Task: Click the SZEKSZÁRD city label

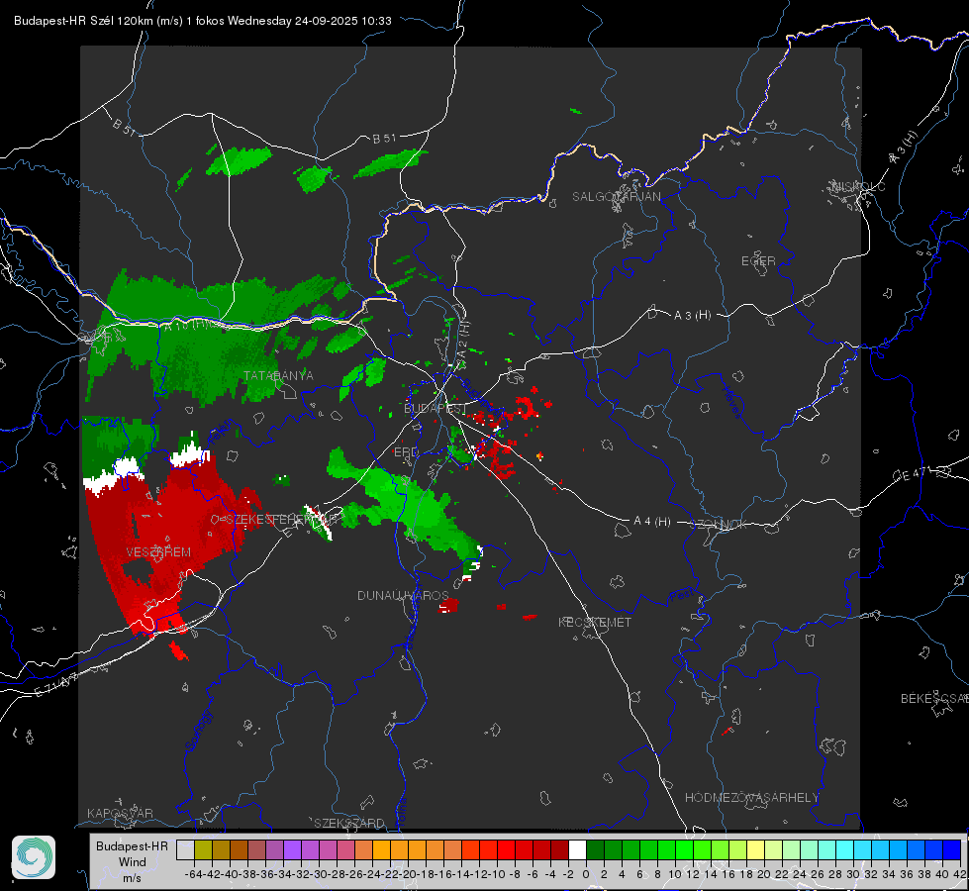Action: (349, 823)
